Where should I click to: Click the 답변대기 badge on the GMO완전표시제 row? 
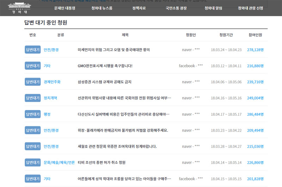click(x=33, y=66)
